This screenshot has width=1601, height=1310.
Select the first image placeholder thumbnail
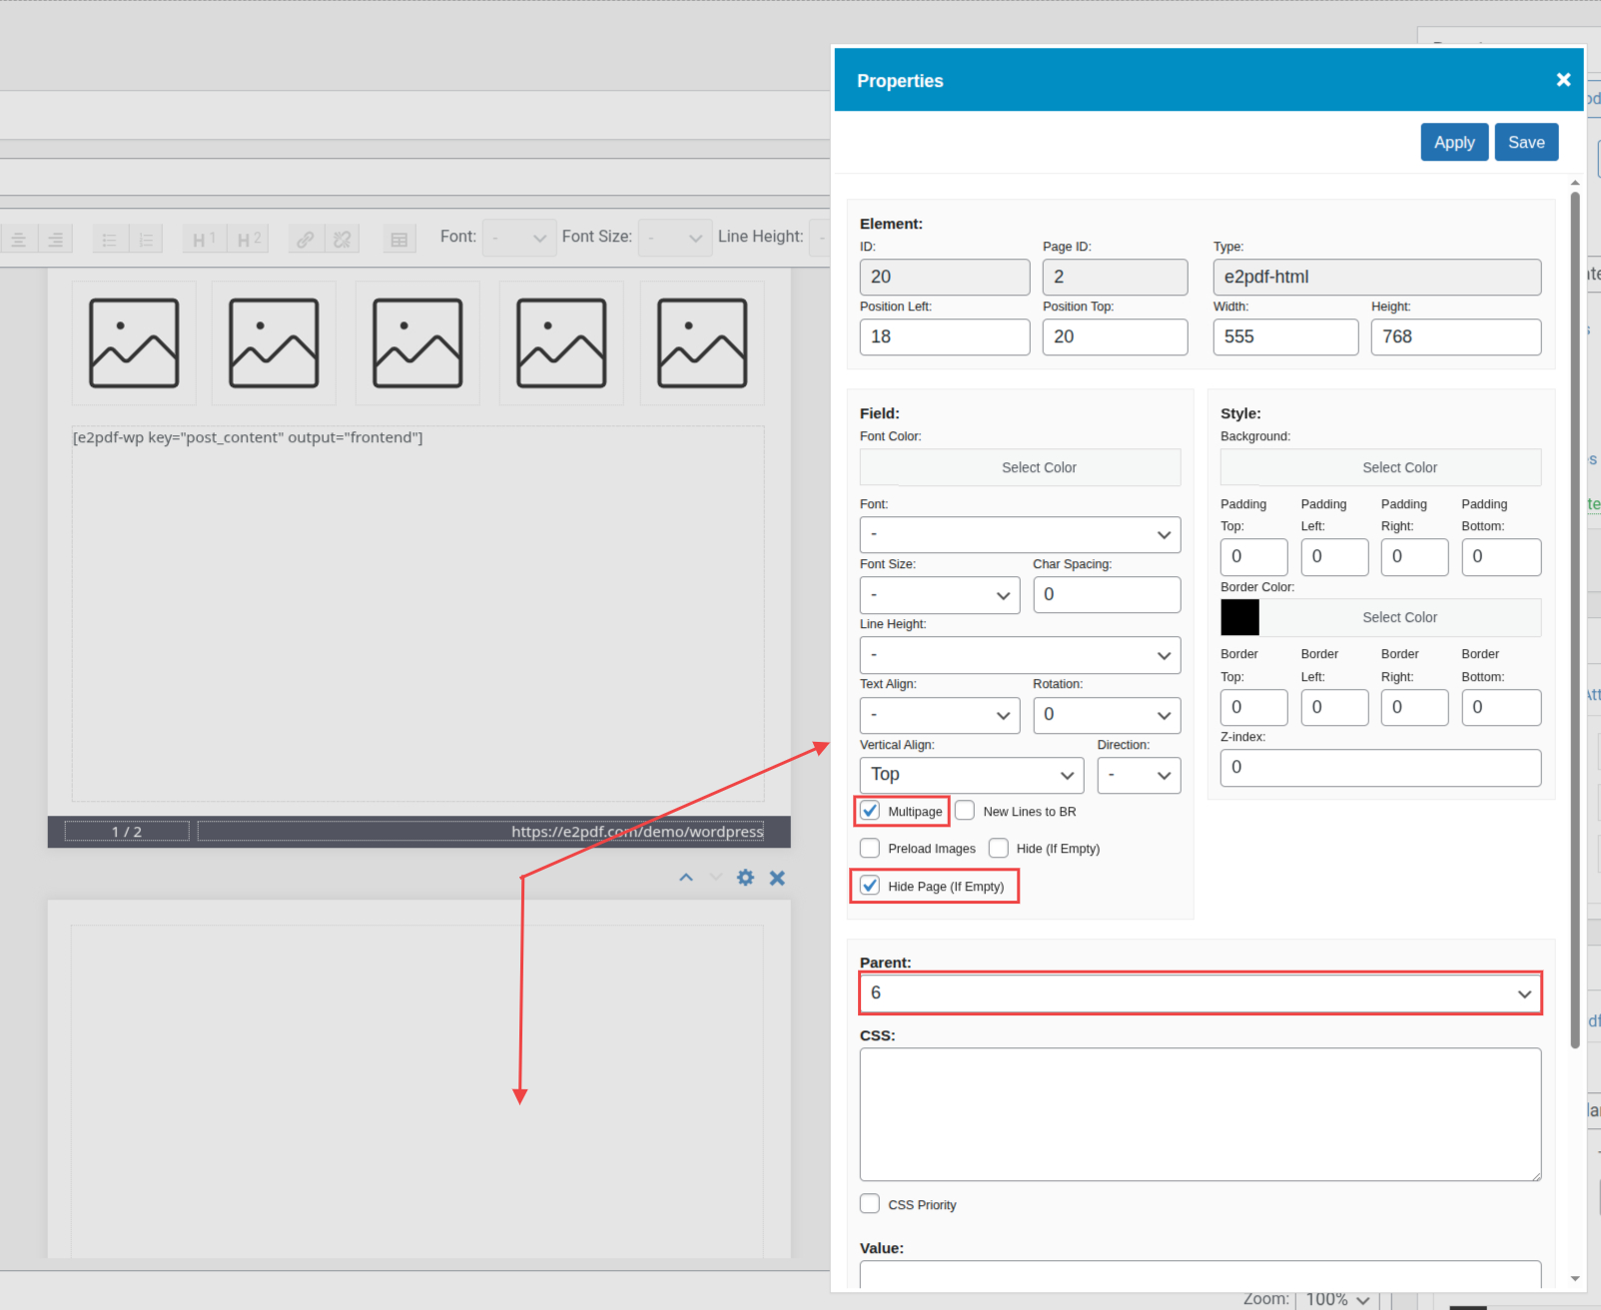point(134,342)
